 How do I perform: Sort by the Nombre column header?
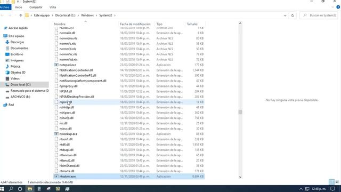click(x=60, y=24)
